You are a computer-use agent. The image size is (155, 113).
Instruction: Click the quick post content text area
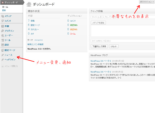point(123,31)
